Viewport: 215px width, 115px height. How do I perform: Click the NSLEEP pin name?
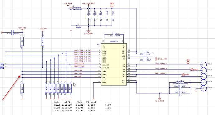tap(106, 65)
